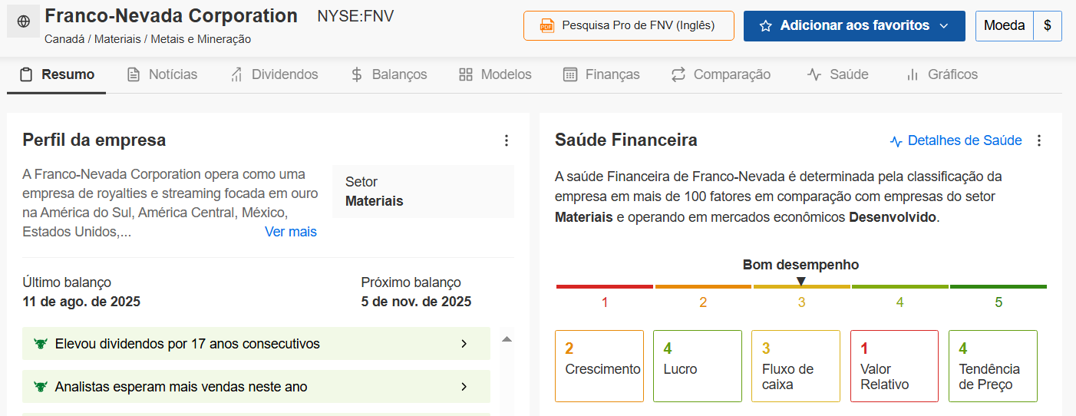The height and width of the screenshot is (416, 1076).
Task: Expand the 'Elevou dividendos por 17 anos' chevron
Action: point(464,344)
